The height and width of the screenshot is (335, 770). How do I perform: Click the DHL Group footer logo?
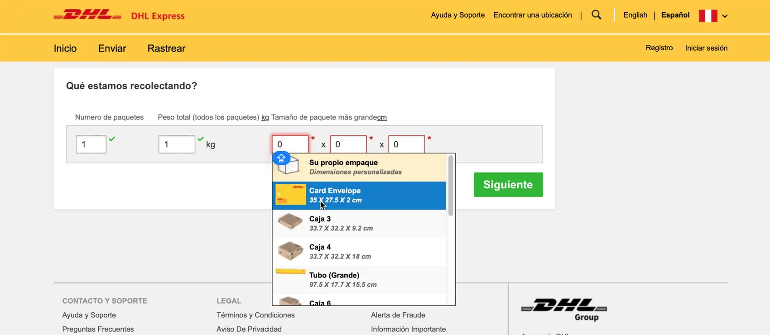point(564,310)
